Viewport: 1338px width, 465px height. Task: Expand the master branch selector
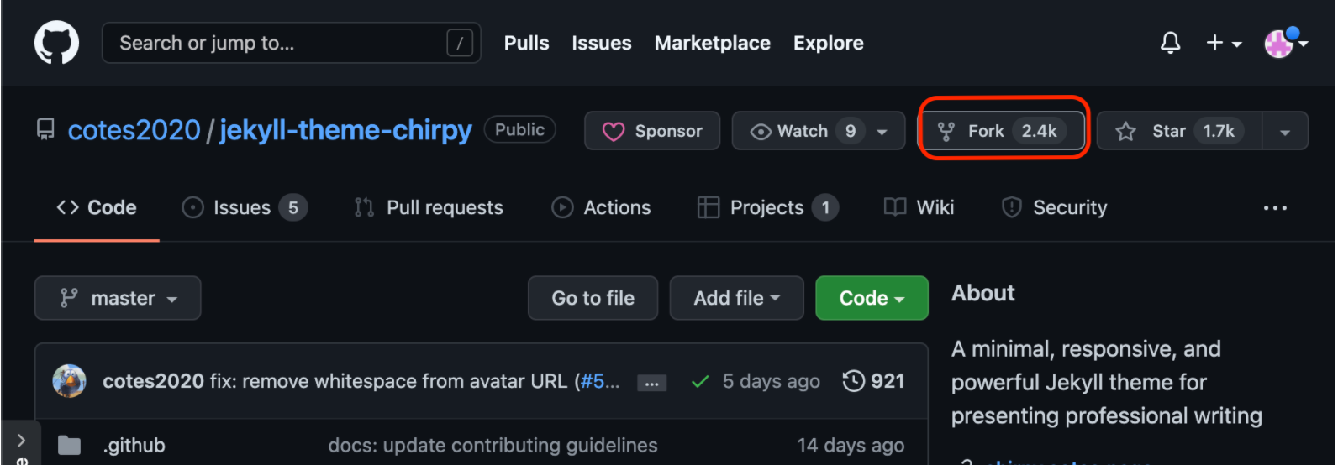118,298
